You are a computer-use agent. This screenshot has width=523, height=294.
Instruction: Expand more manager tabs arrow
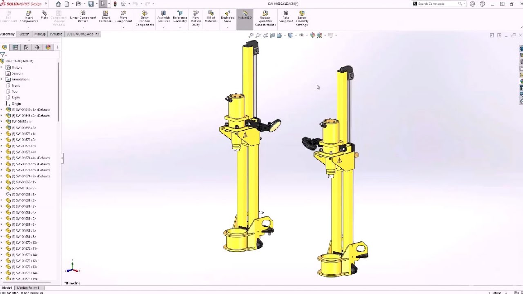pos(57,47)
